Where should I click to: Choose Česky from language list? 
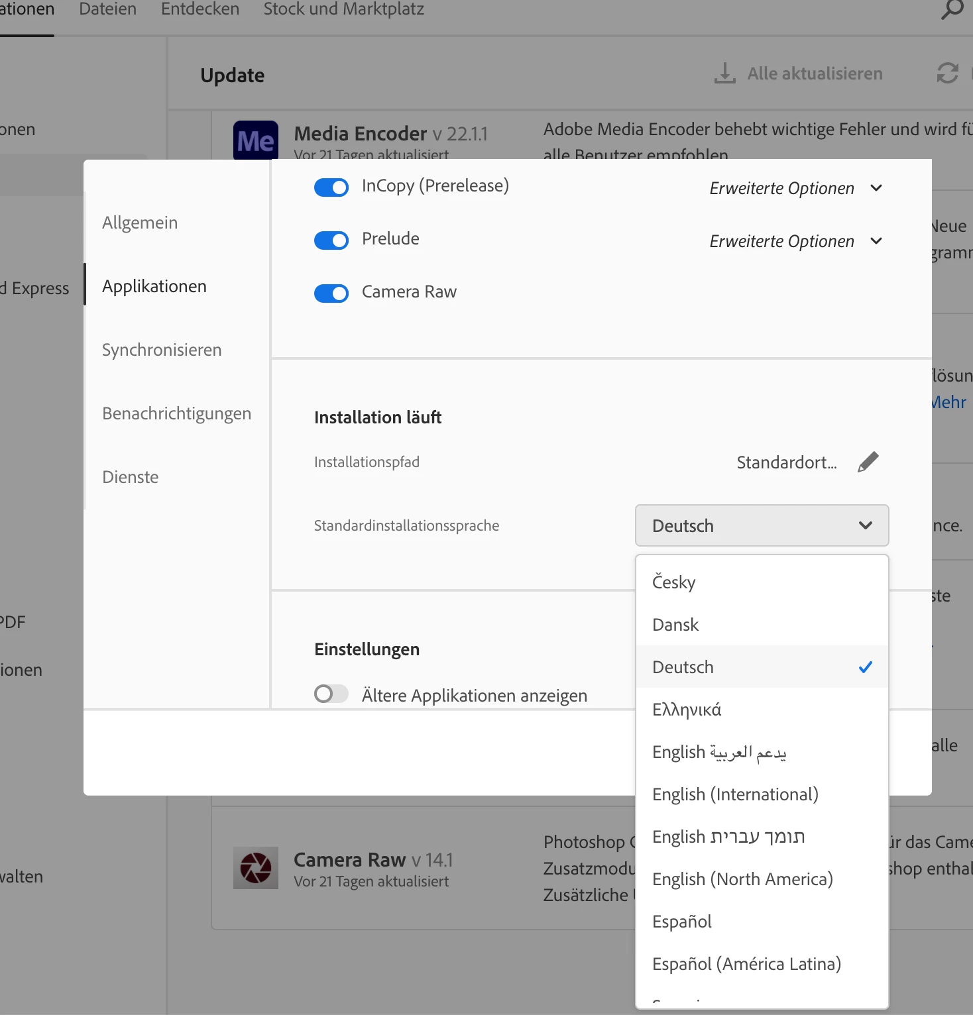[762, 582]
